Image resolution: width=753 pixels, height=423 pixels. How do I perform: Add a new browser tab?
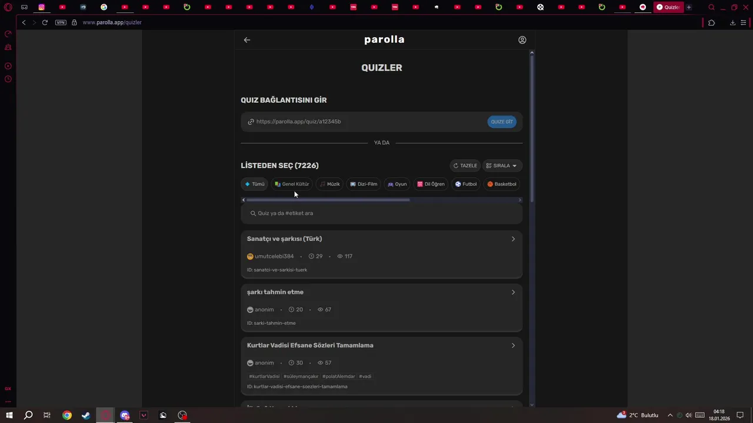(689, 7)
